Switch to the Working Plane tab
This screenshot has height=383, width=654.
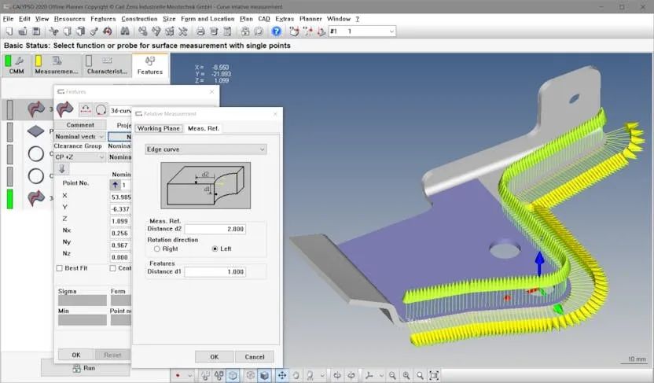pyautogui.click(x=159, y=128)
